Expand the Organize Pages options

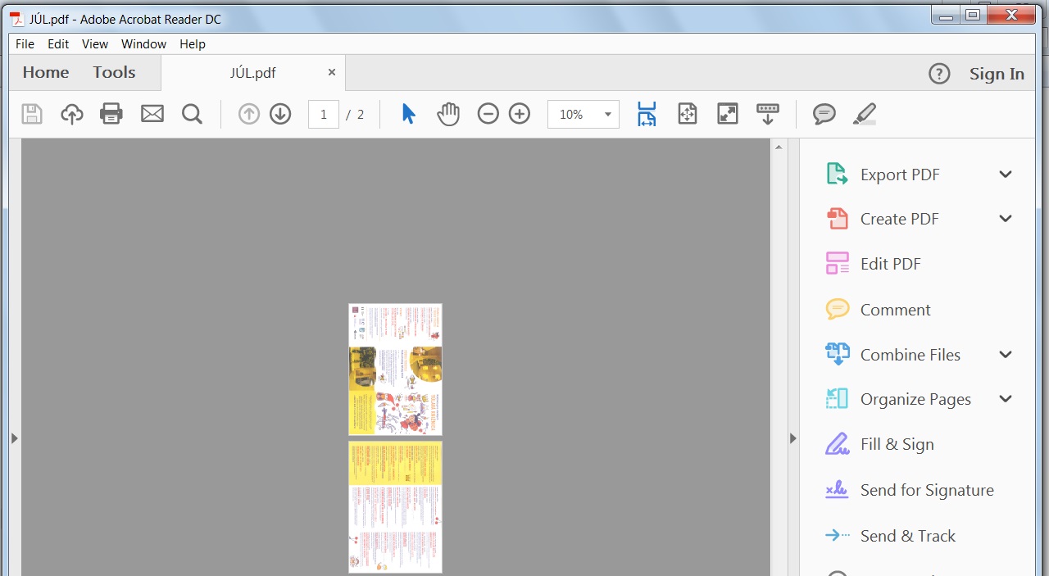(x=1006, y=399)
